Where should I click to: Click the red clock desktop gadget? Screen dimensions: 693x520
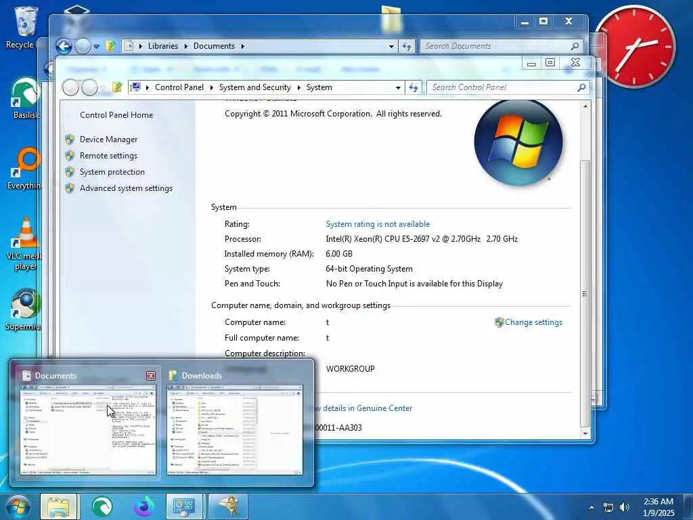[x=635, y=45]
